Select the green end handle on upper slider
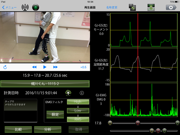Image resolution: width=180 pixels, height=135 pixels. (177, 123)
